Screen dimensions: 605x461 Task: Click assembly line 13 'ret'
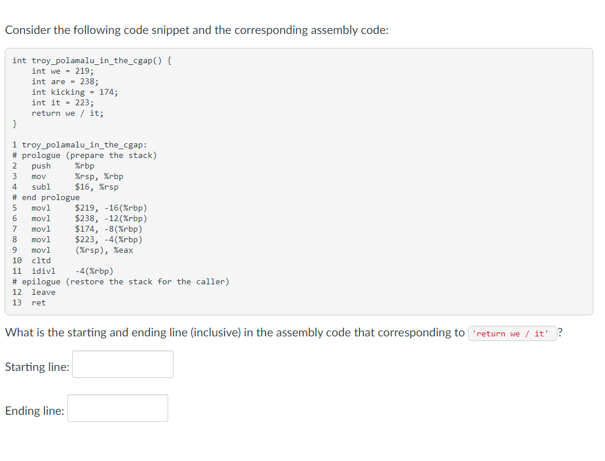tap(29, 302)
